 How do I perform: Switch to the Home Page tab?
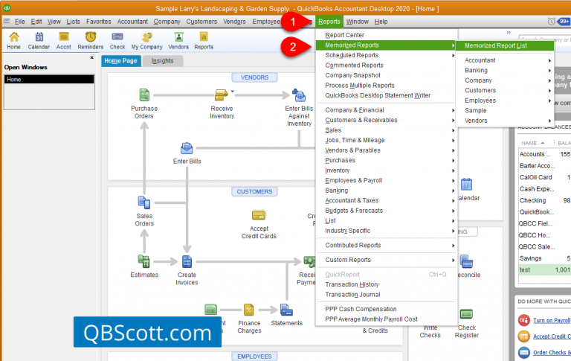pos(121,61)
